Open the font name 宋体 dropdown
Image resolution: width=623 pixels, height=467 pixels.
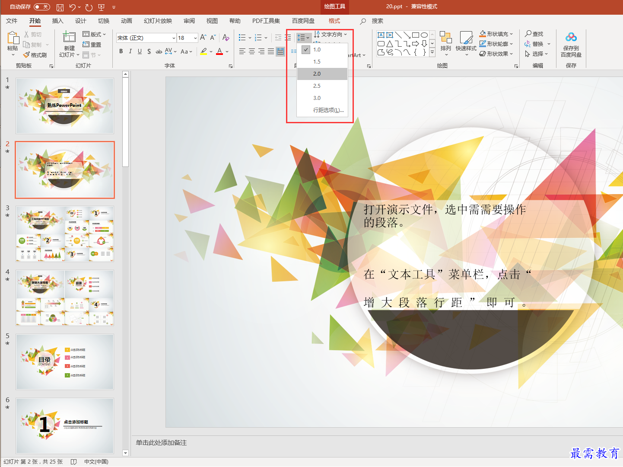click(174, 38)
